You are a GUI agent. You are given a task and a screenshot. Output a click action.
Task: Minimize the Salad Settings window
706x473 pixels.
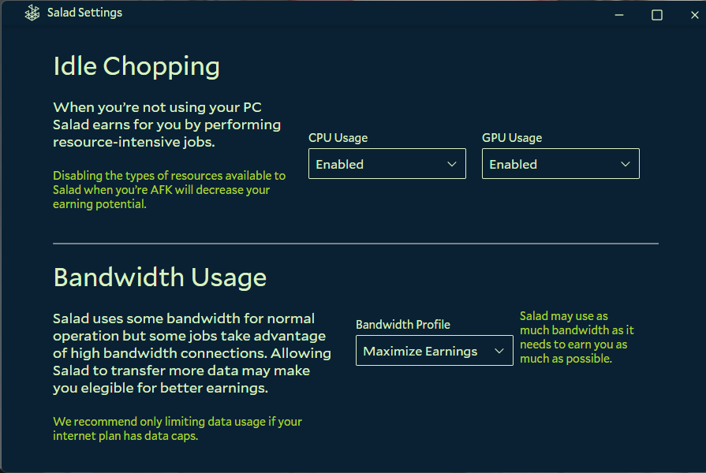pos(620,14)
